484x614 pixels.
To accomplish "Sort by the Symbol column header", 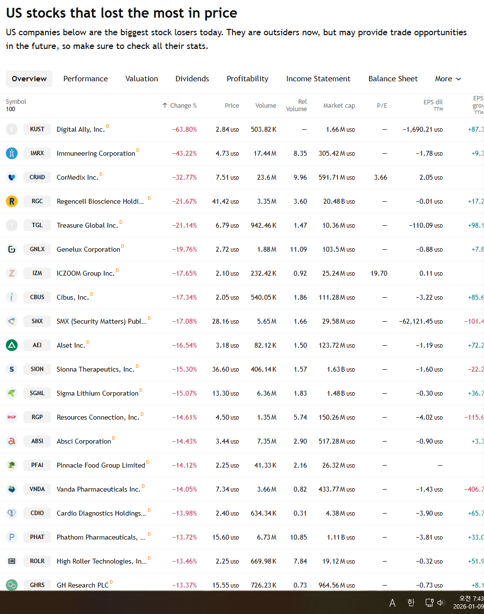I will click(x=16, y=102).
